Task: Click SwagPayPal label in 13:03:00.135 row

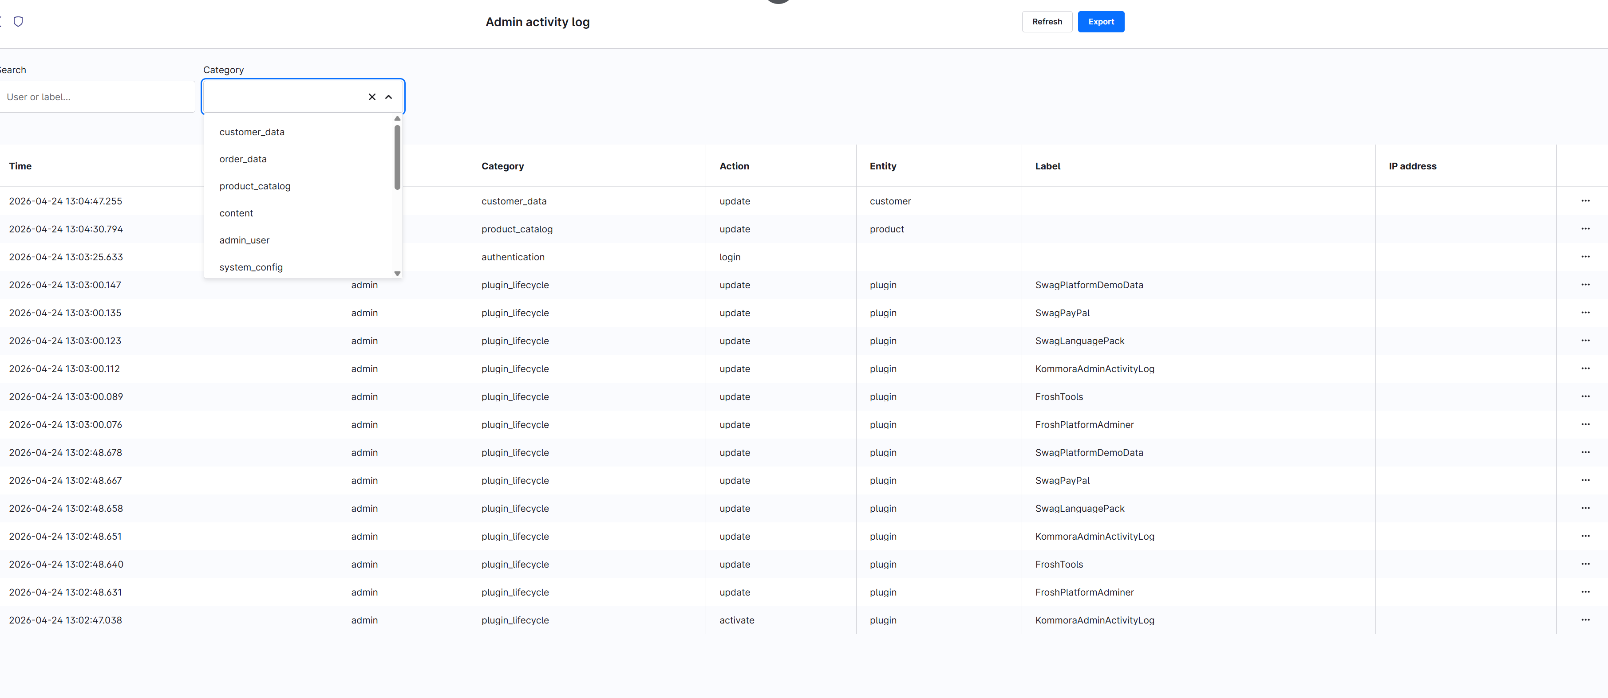Action: pyautogui.click(x=1062, y=313)
